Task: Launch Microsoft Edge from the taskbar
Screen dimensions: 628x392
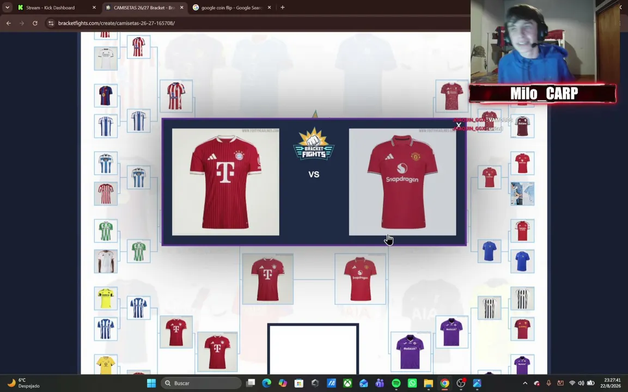Action: point(267,383)
